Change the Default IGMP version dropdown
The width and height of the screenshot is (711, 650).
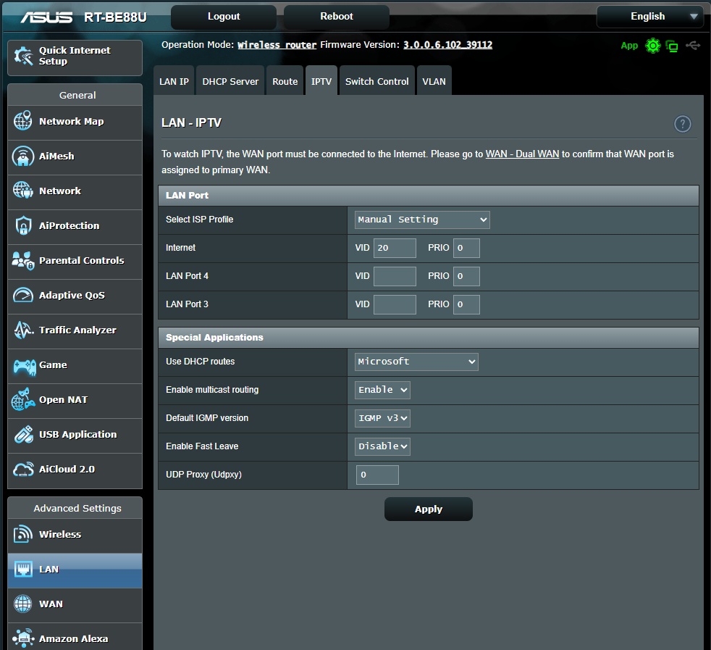(382, 418)
